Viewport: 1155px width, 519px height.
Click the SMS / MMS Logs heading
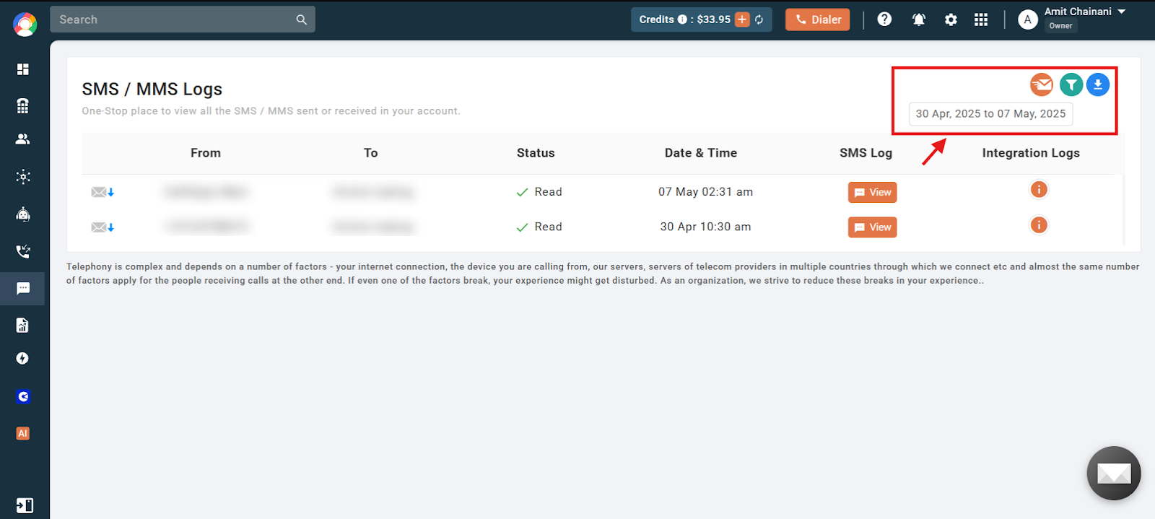[152, 89]
